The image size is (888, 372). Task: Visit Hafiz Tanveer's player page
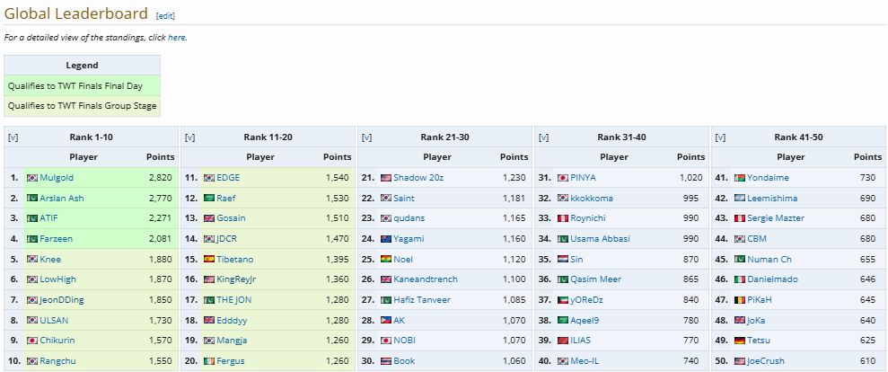pyautogui.click(x=422, y=300)
